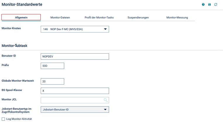Image resolution: width=223 pixels, height=129 pixels.
Task: Click the Präfix input field
Action: point(52,66)
